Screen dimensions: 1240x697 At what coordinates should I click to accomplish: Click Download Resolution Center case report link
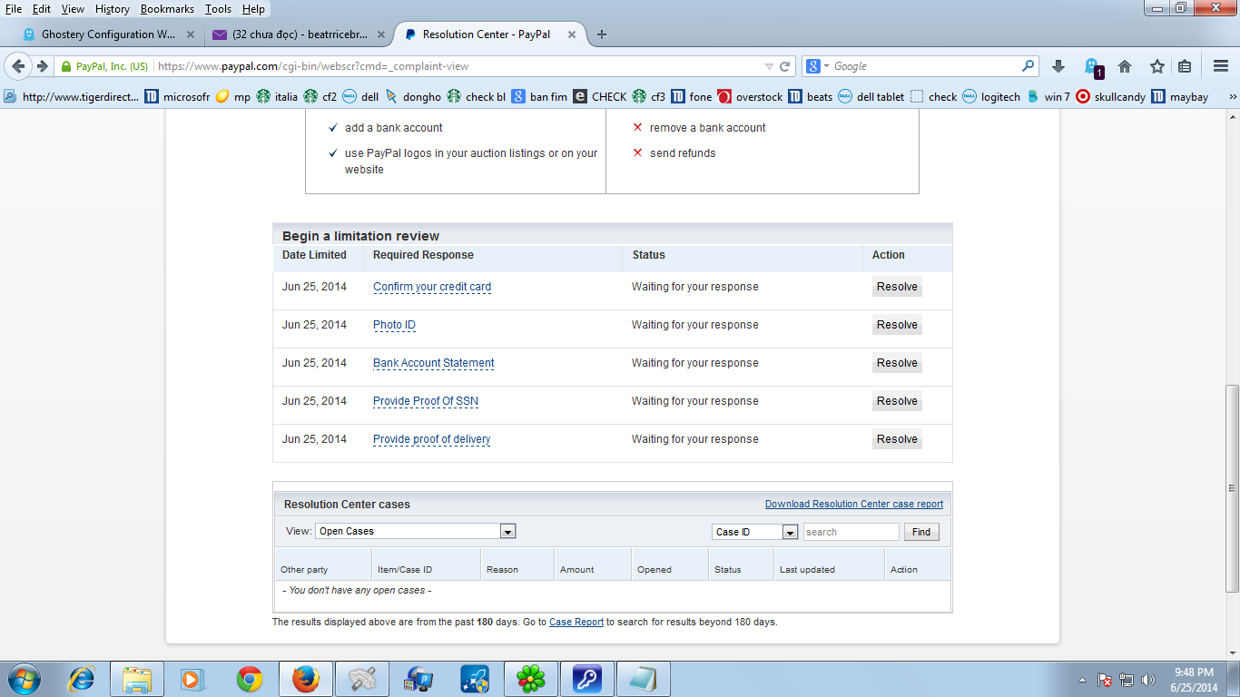(x=853, y=505)
